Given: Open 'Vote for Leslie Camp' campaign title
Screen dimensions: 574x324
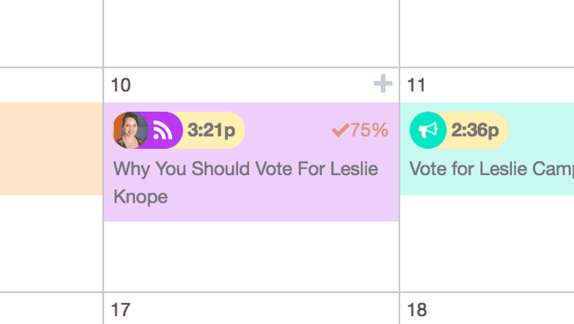Looking at the screenshot, I should (491, 169).
